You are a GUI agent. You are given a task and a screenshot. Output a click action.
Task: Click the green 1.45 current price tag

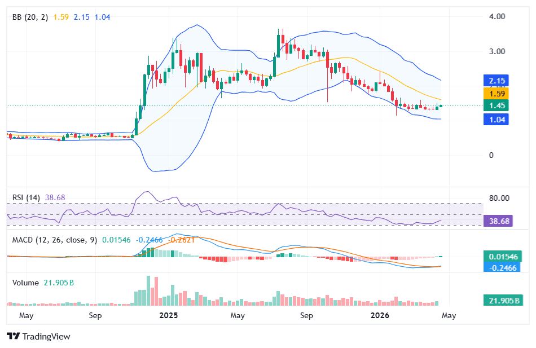497,105
